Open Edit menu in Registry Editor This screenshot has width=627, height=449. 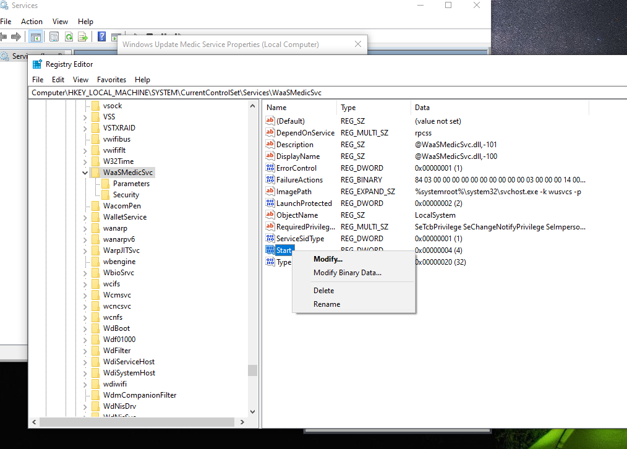click(58, 80)
